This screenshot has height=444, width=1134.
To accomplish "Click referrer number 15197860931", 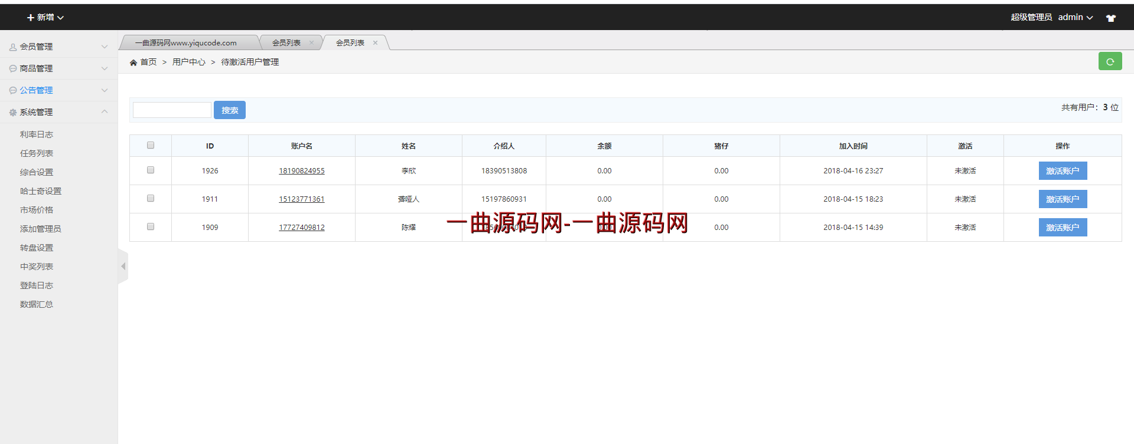I will point(504,199).
